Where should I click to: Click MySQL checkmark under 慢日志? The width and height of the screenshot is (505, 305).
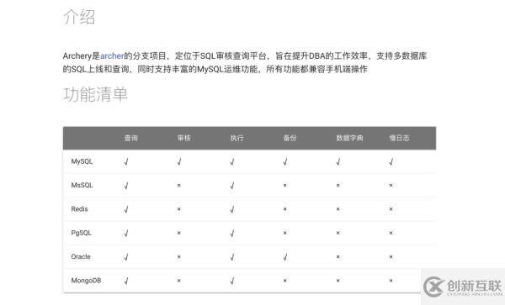coord(391,161)
